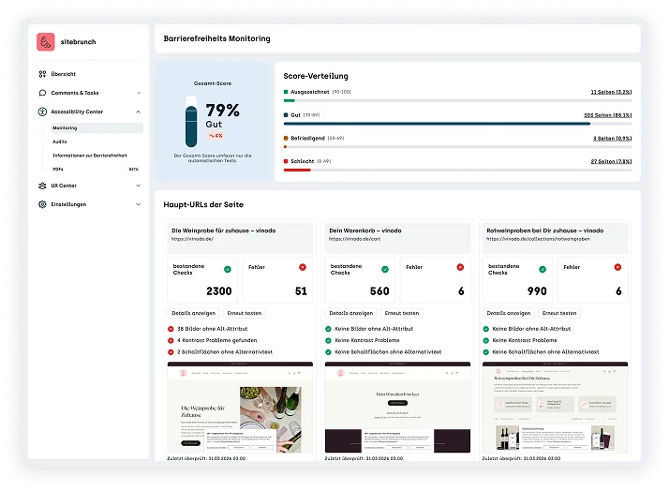Click red icon beside 2 Schaltflächen ohne Alternativtext
Image resolution: width=669 pixels, height=491 pixels.
171,352
